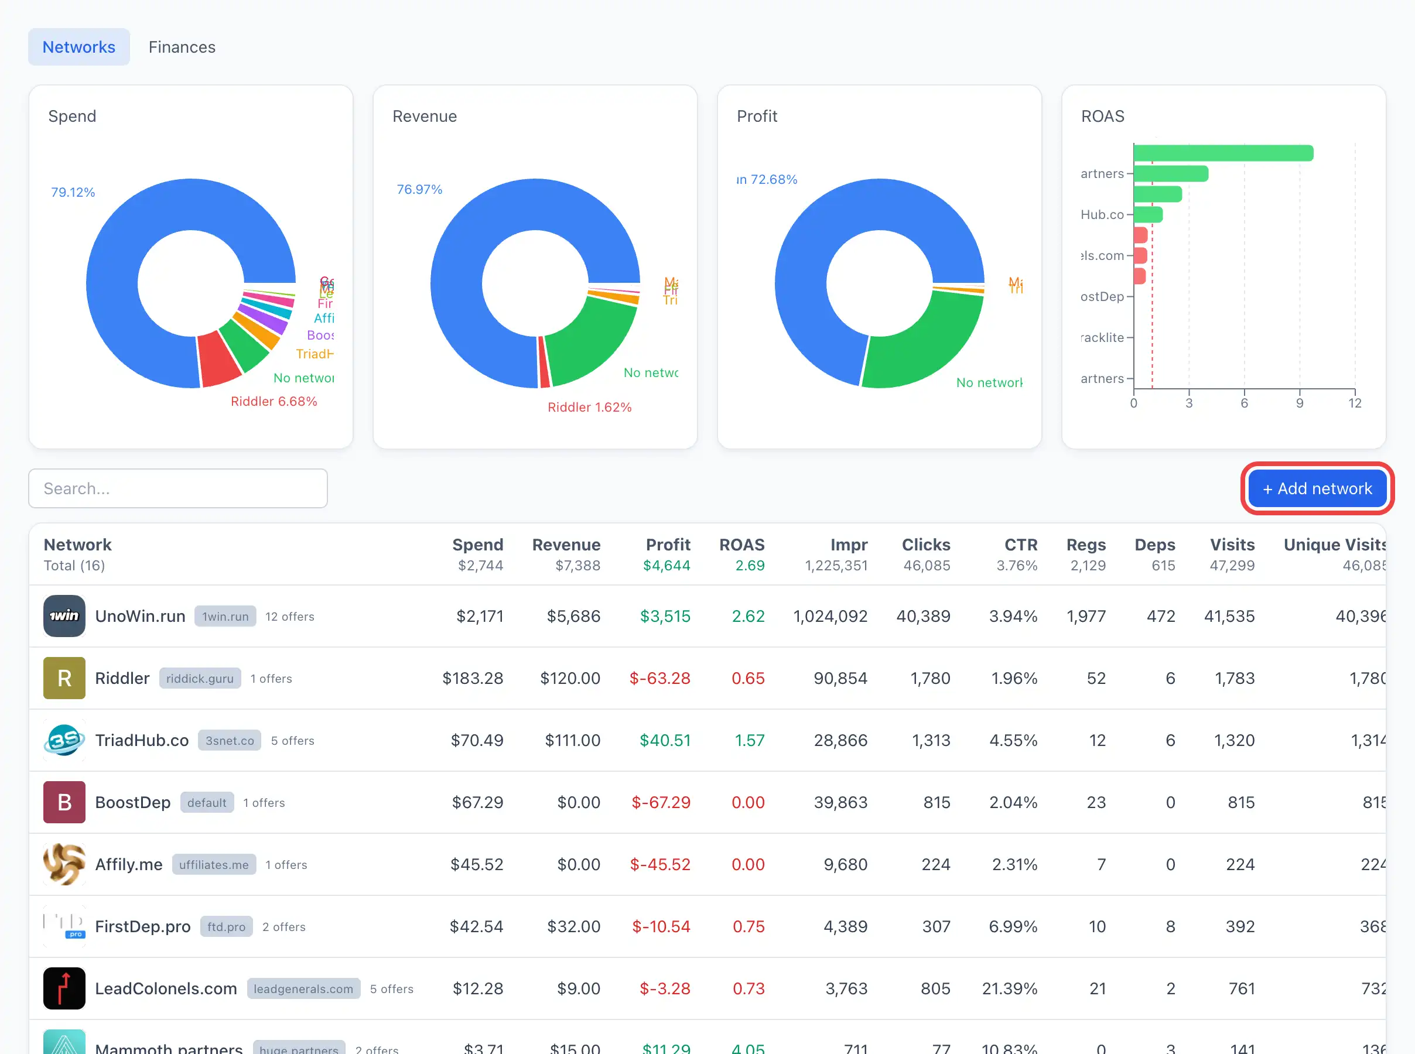Click the longest green bar in ROAS chart
1415x1054 pixels.
click(x=1223, y=153)
